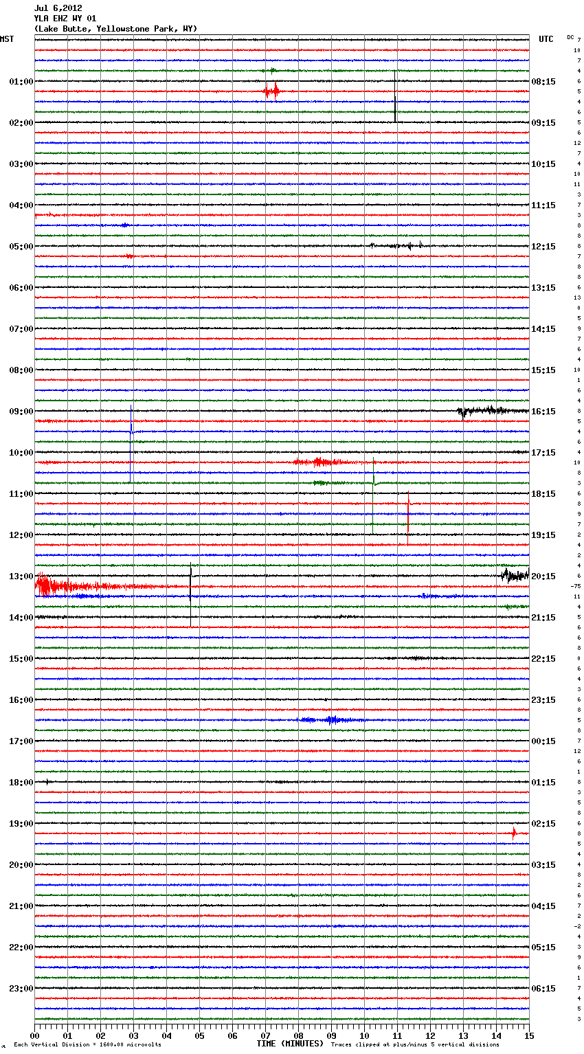This screenshot has width=584, height=1054.
Task: Select the 02:00 MST time label
Action: [x=21, y=123]
